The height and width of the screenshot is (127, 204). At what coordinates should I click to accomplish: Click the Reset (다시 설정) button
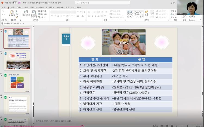point(44,14)
